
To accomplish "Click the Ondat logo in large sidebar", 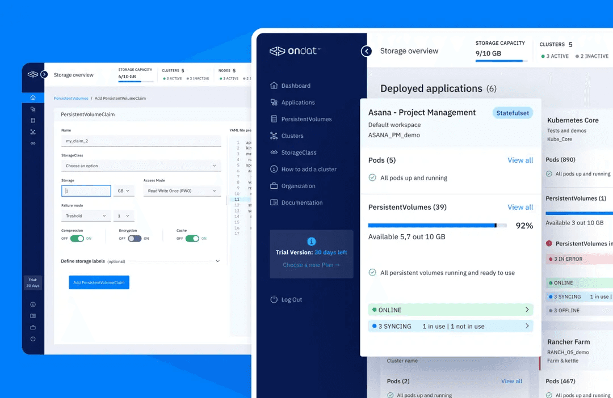I will point(295,51).
